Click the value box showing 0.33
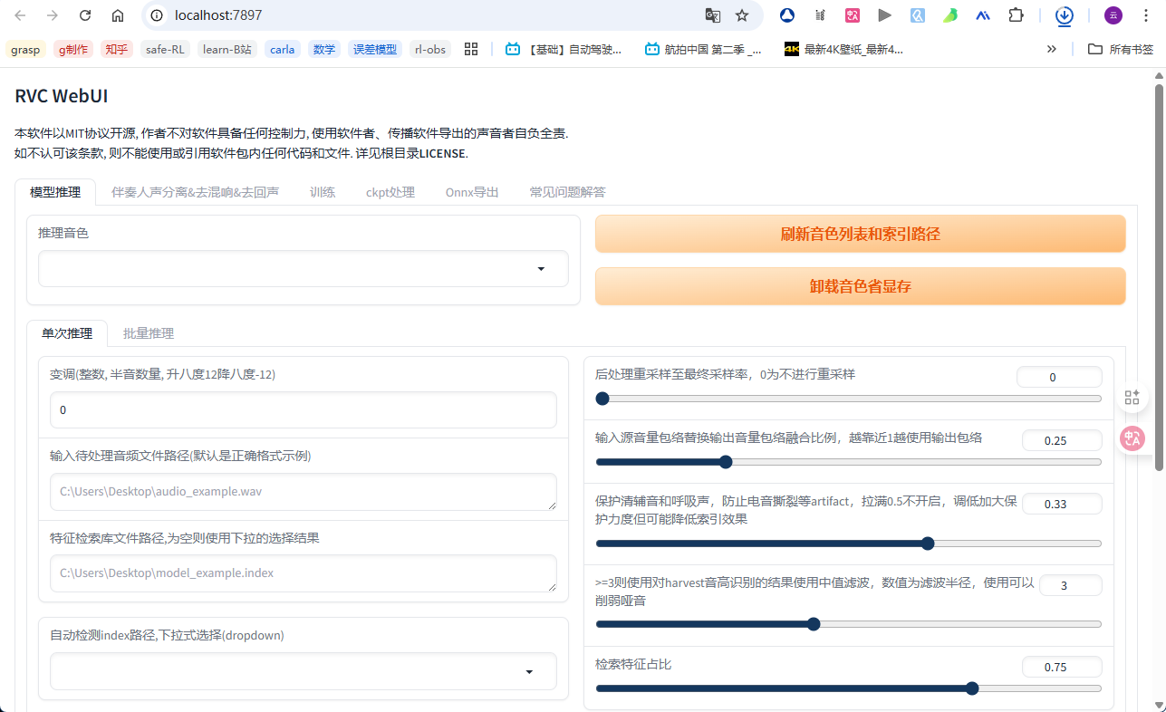 point(1062,505)
